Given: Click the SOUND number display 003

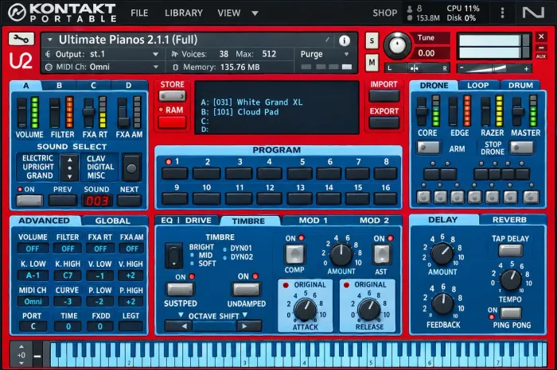Looking at the screenshot, I should point(97,201).
